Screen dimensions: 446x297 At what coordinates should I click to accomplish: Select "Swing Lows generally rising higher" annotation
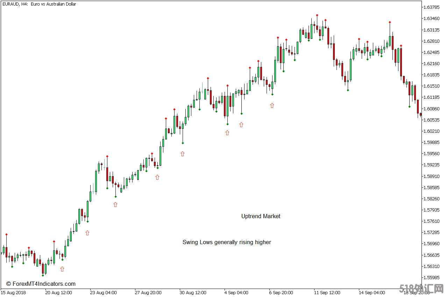pos(227,242)
